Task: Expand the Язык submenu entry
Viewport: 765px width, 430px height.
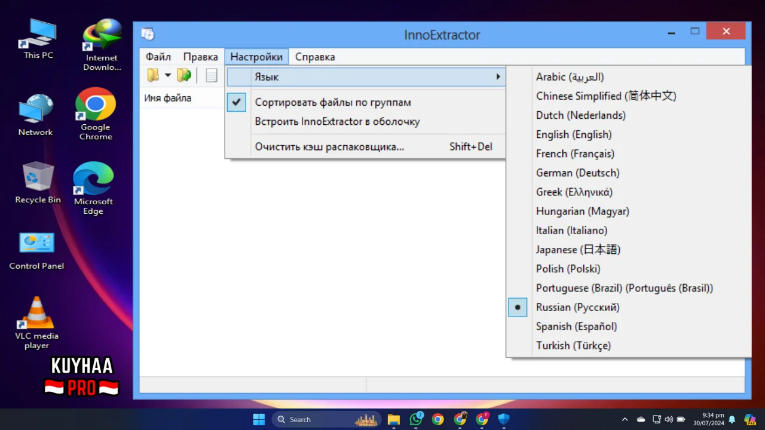Action: click(x=365, y=77)
